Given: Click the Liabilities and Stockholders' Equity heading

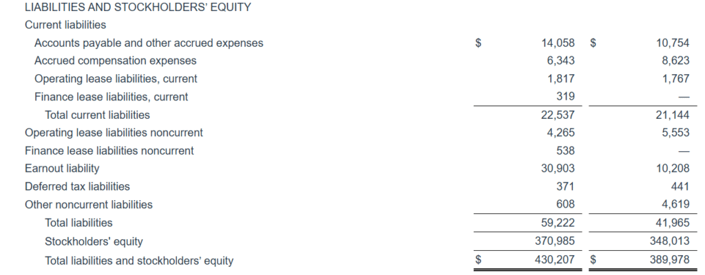Looking at the screenshot, I should tap(138, 8).
